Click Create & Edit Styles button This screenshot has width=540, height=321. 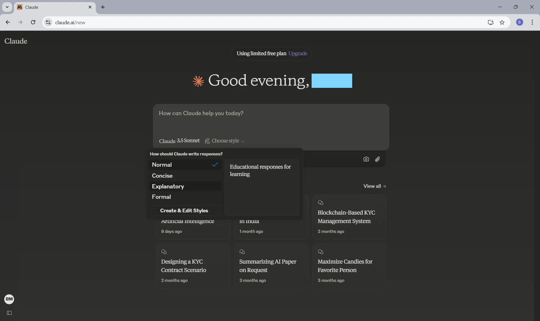(x=185, y=211)
